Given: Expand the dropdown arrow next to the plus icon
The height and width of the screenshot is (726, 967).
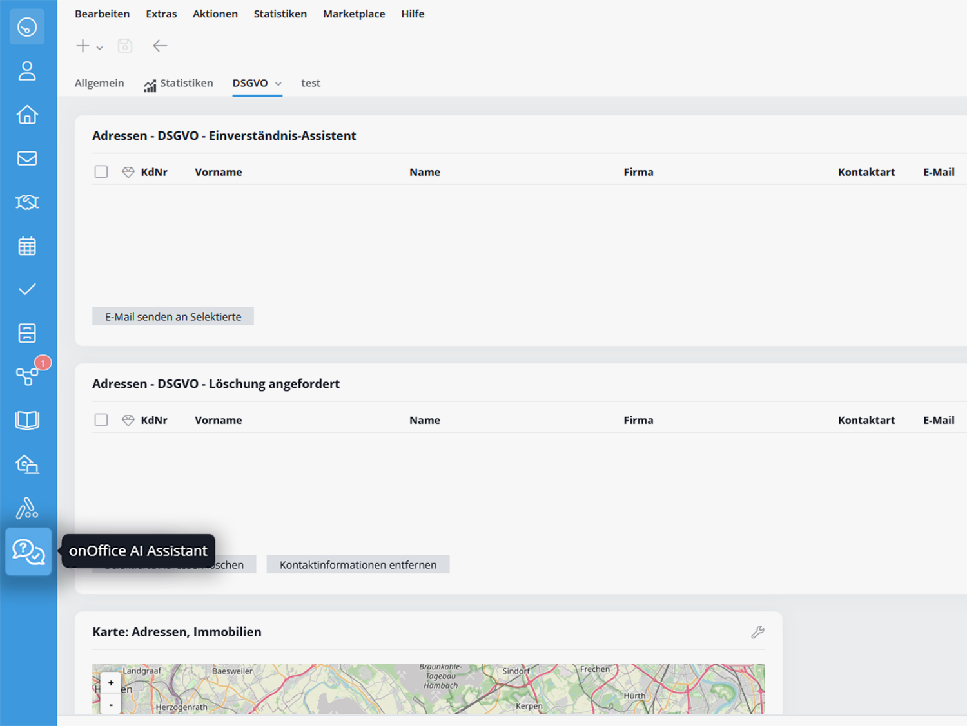Looking at the screenshot, I should 99,48.
